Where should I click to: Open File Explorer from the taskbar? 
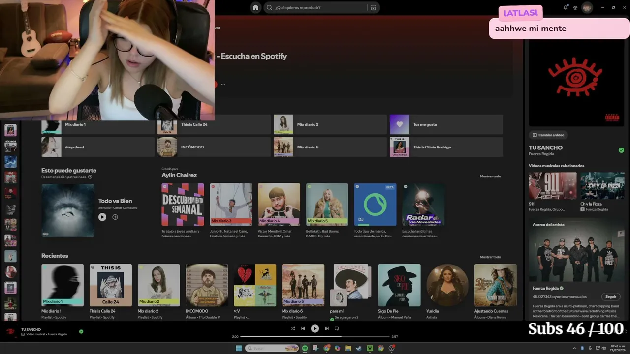tap(348, 348)
